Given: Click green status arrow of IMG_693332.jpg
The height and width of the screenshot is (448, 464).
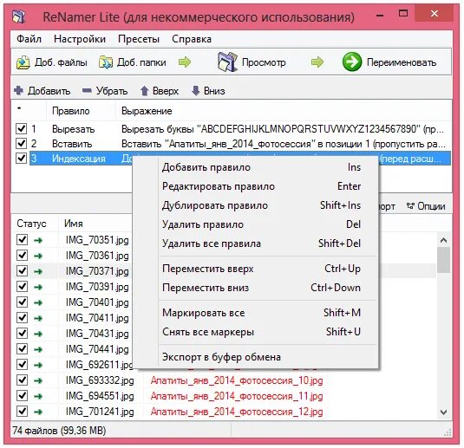Looking at the screenshot, I should [x=38, y=380].
